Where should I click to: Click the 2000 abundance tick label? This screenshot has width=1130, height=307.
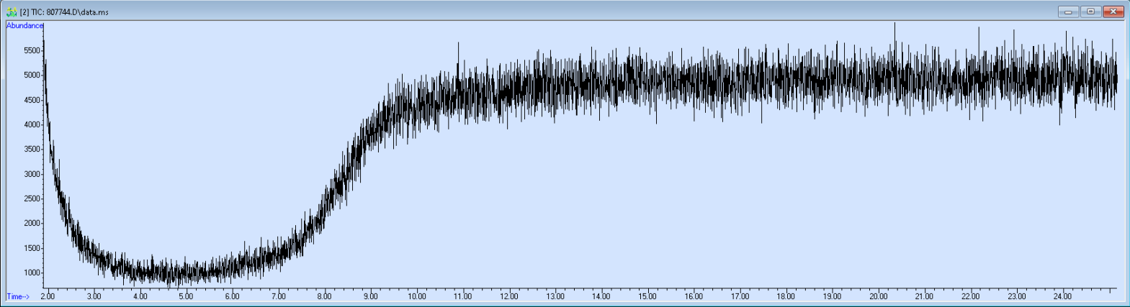pyautogui.click(x=32, y=223)
